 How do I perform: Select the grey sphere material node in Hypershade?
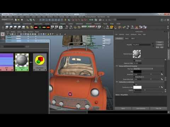pos(22,62)
